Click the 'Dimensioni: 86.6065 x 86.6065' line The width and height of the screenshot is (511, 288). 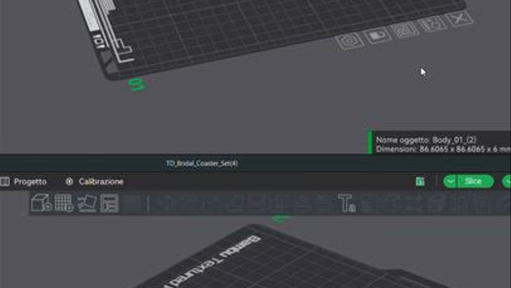tap(443, 149)
